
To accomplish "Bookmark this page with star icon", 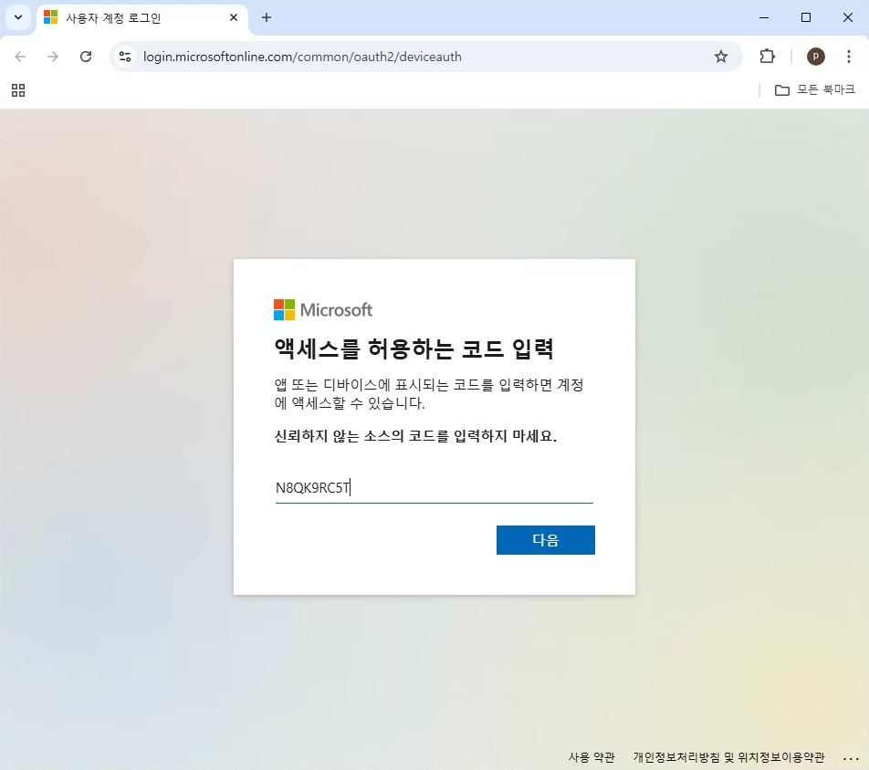I will coord(720,57).
